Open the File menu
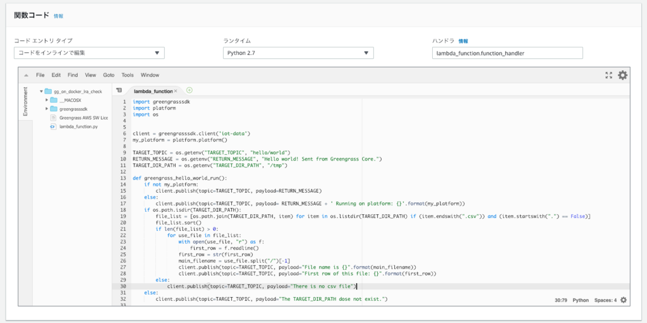Viewport: 647px width, 323px height. click(x=40, y=75)
